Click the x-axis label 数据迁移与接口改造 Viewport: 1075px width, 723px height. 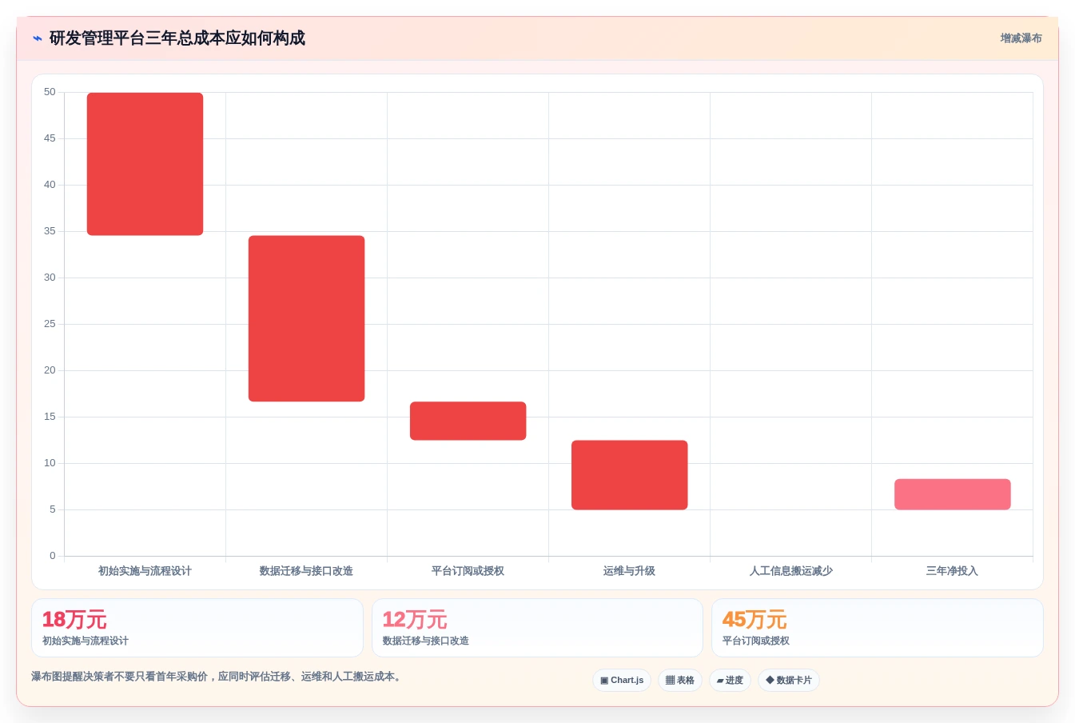pos(306,571)
